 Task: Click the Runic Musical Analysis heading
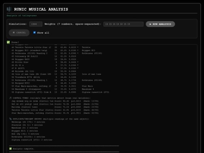[41, 9]
